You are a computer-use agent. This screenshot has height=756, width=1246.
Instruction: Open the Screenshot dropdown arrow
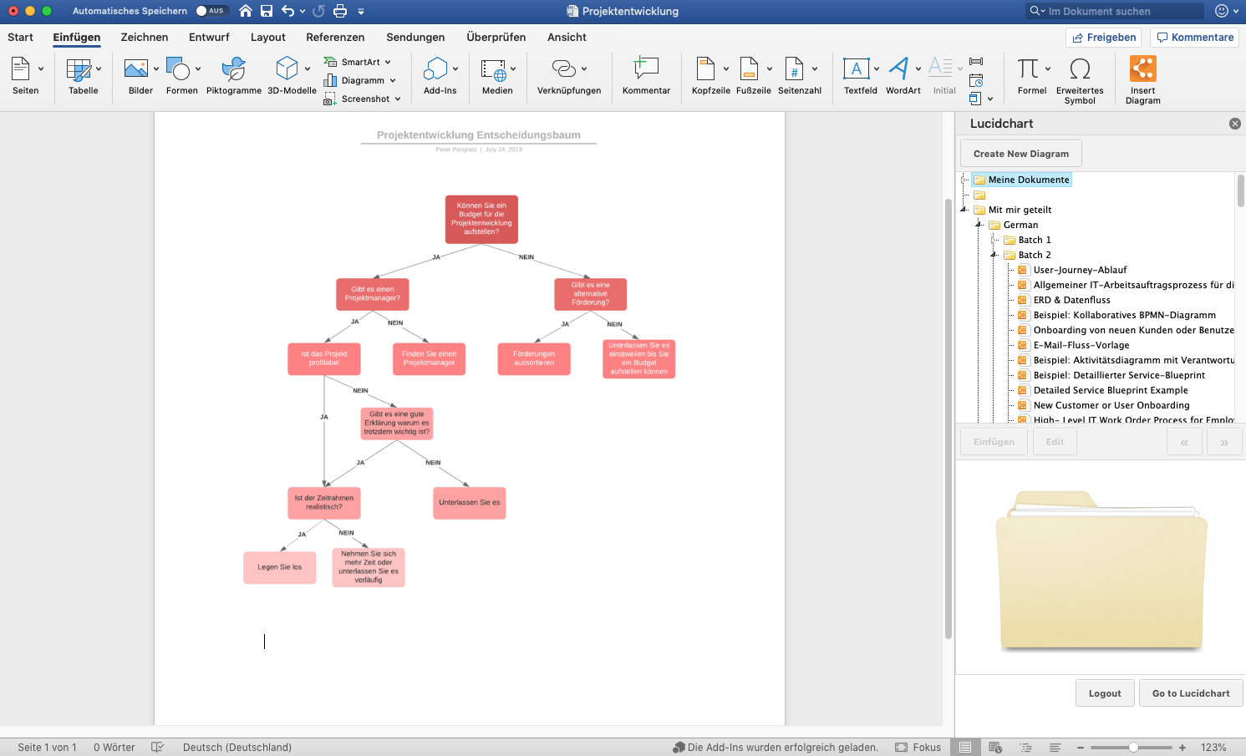[x=398, y=99]
